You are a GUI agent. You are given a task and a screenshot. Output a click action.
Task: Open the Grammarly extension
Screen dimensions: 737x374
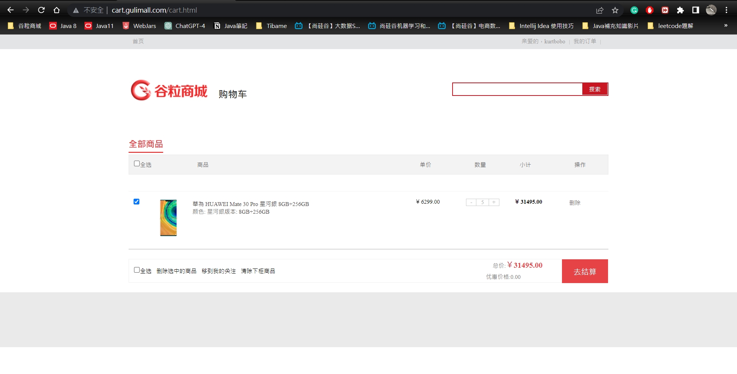[634, 10]
